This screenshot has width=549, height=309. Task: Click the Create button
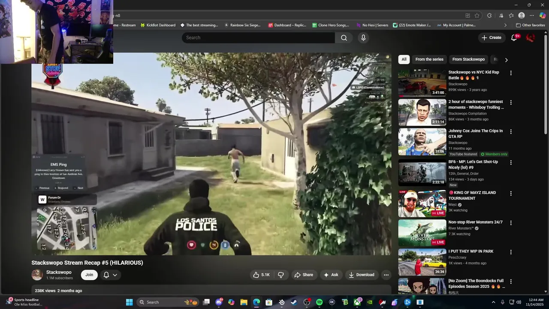coord(491,38)
